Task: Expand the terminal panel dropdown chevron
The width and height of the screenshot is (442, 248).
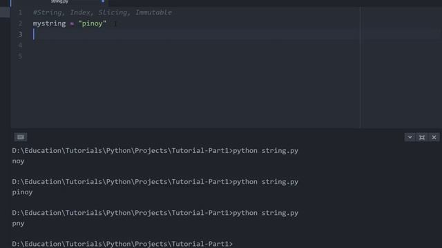Action: 410,137
